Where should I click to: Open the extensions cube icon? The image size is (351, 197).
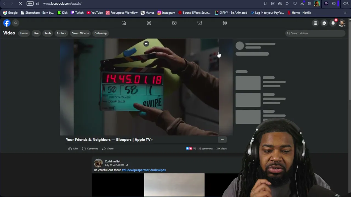pyautogui.click(x=334, y=4)
